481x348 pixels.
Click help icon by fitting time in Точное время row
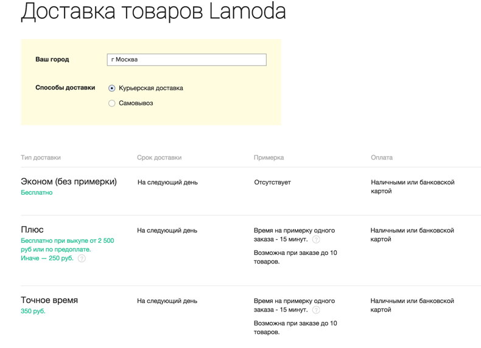(x=316, y=310)
